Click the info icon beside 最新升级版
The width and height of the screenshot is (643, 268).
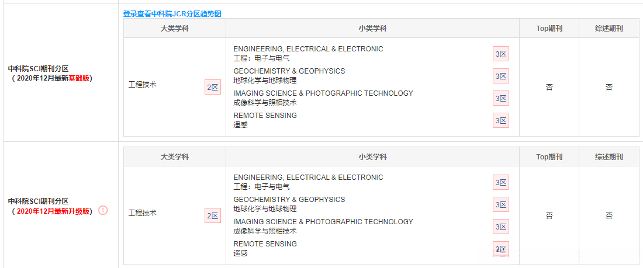pos(103,210)
